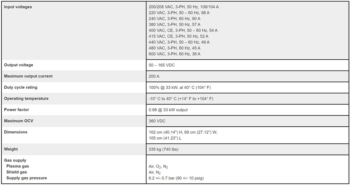Click the Output voltage label
The width and height of the screenshot is (350, 185).
pos(19,65)
